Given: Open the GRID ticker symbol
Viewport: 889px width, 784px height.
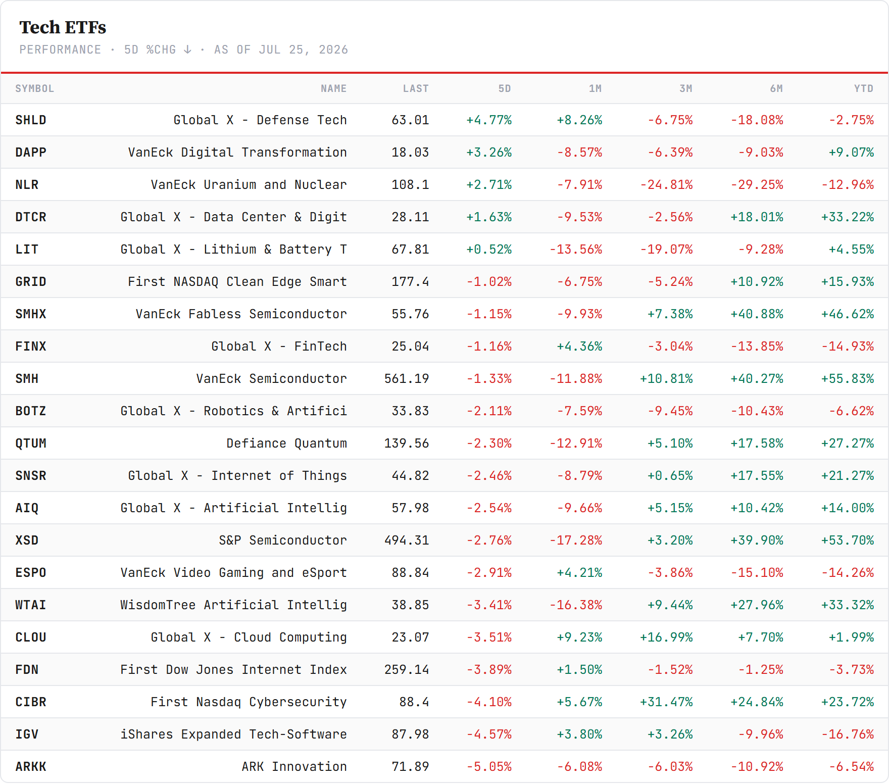Looking at the screenshot, I should coord(31,282).
